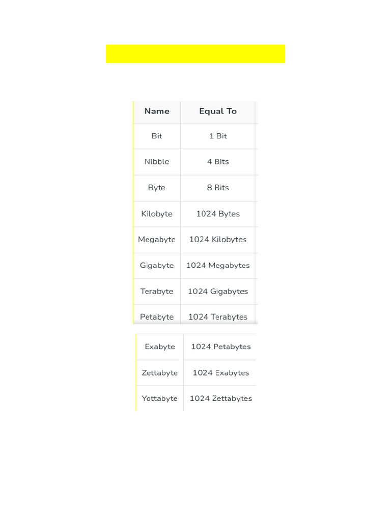This screenshot has height=521, width=391.
Task: Click the Equal To column header
Action: pos(218,112)
